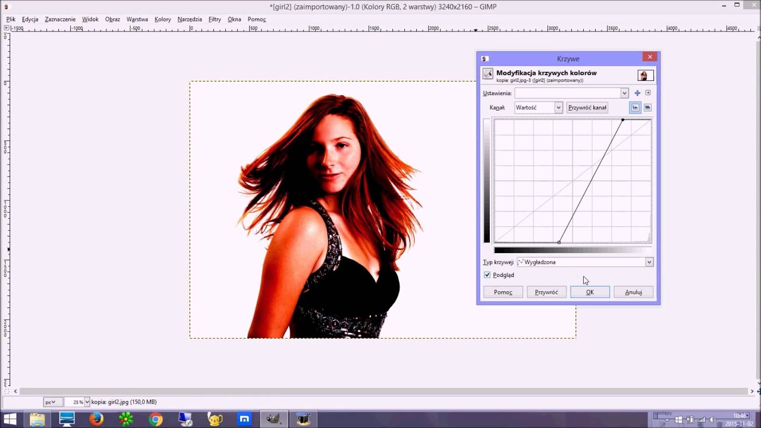This screenshot has height=428, width=761.
Task: Open the Kolory menu
Action: tap(163, 19)
